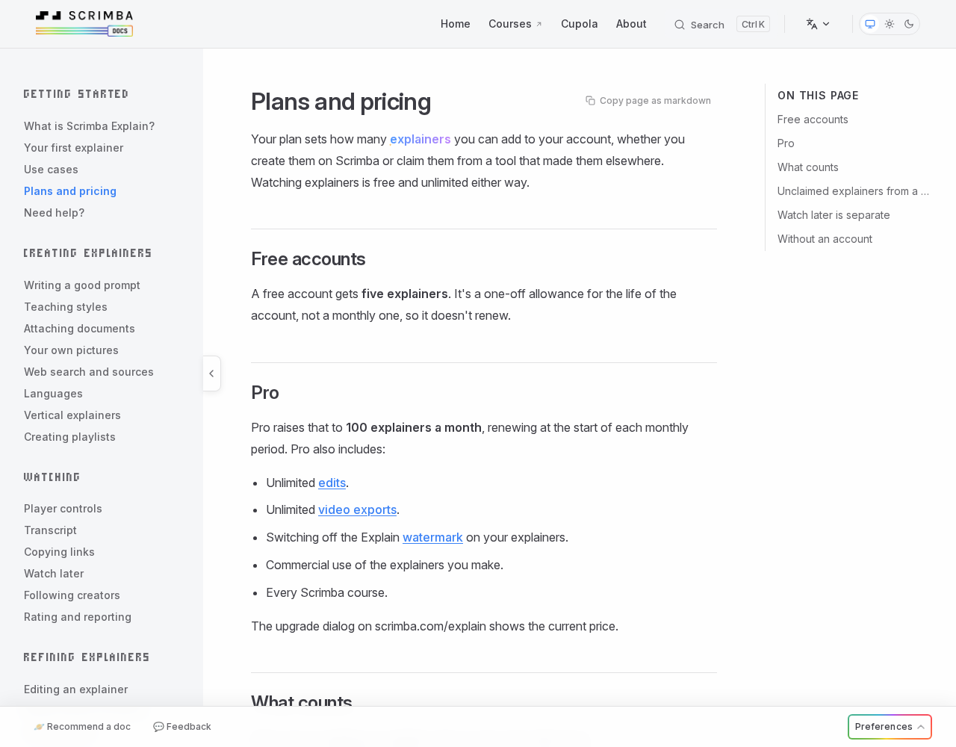Click the Scrimba Docs logo

[x=84, y=24]
